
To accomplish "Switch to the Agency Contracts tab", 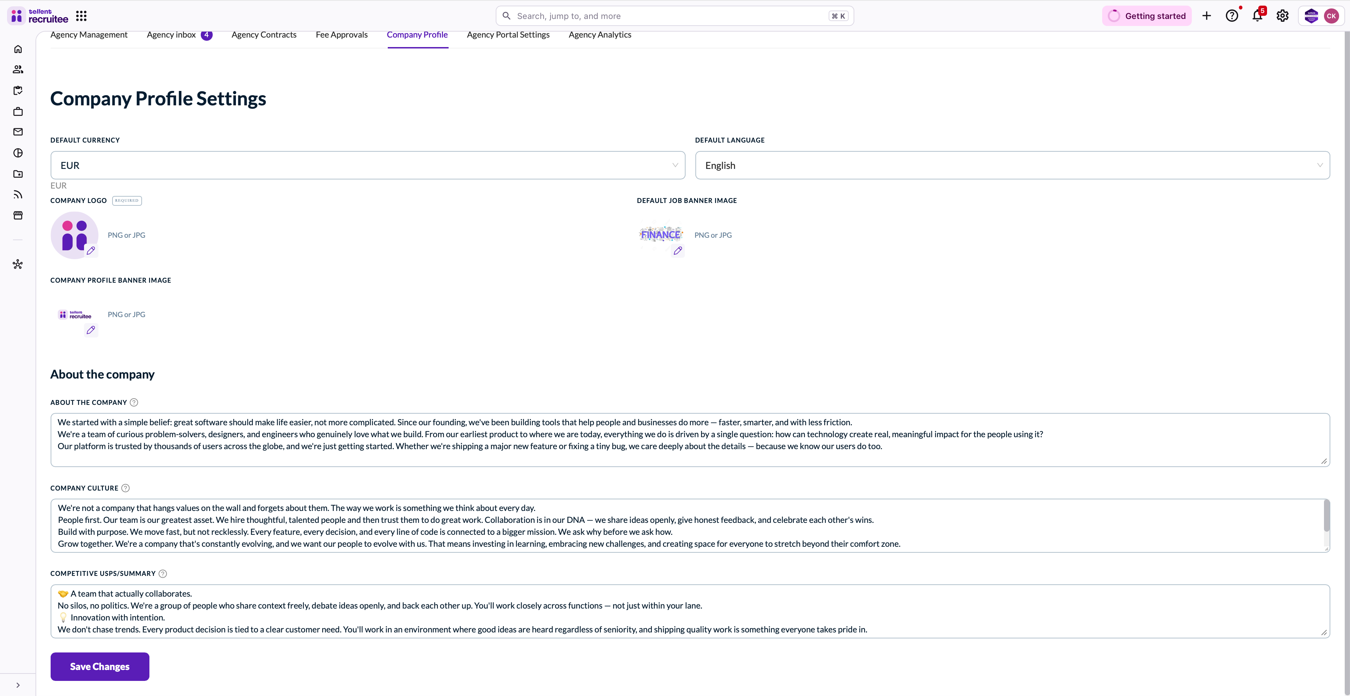I will pos(264,34).
